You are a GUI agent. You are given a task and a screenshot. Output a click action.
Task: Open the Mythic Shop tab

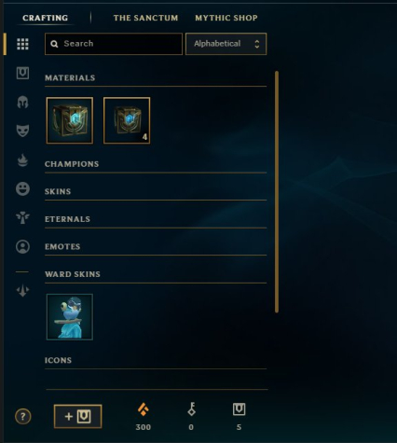point(226,18)
